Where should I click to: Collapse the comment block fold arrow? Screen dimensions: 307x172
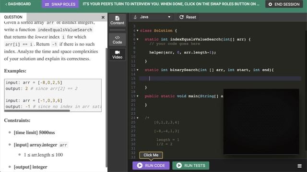click(138, 118)
